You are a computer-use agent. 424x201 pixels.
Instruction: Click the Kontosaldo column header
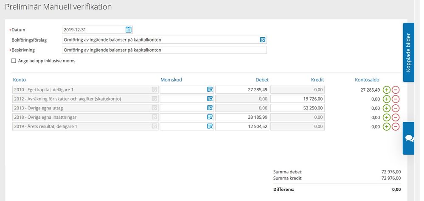[367, 80]
